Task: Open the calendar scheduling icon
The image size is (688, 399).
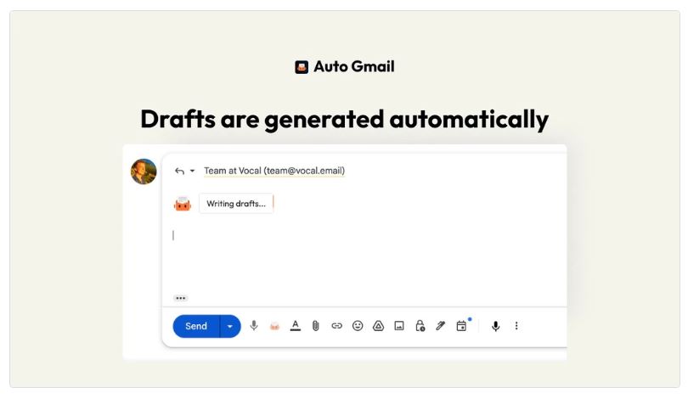Action: pyautogui.click(x=461, y=326)
